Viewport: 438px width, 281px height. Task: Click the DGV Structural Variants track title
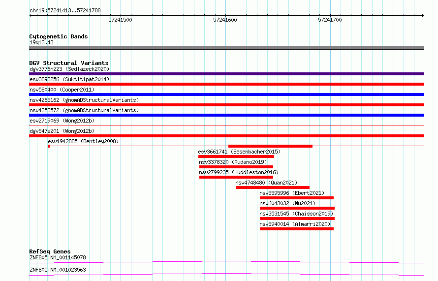pyautogui.click(x=69, y=63)
